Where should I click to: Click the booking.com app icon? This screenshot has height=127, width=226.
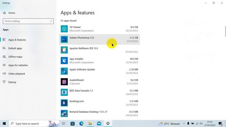click(x=64, y=103)
